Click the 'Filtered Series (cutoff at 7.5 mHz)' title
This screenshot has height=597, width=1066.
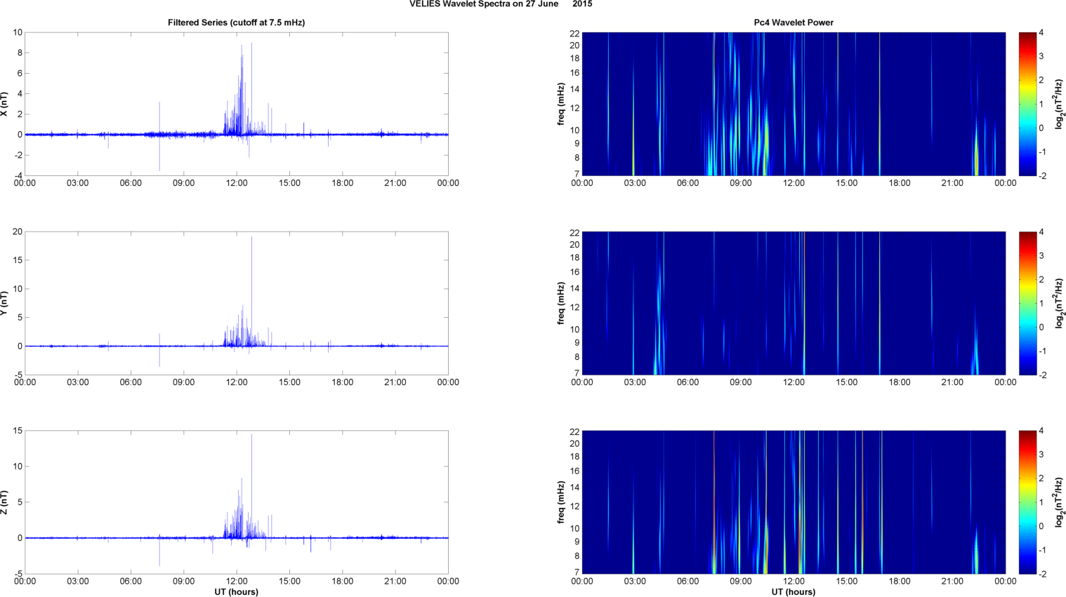pyautogui.click(x=236, y=22)
